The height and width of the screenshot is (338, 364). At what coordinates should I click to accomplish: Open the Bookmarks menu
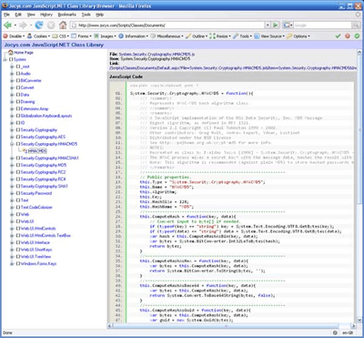click(x=67, y=15)
